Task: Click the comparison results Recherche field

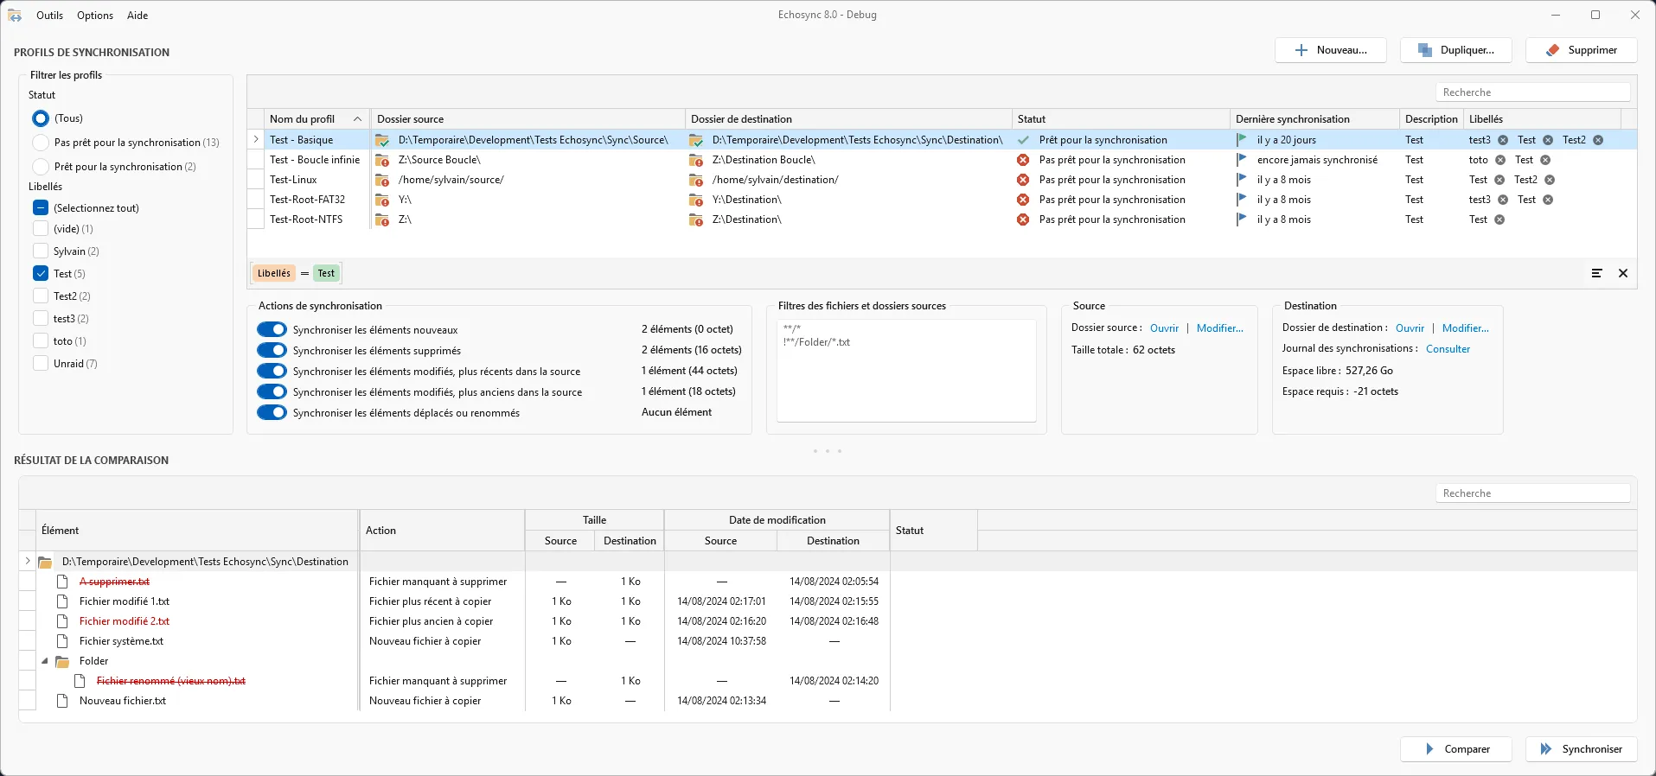Action: pyautogui.click(x=1533, y=493)
